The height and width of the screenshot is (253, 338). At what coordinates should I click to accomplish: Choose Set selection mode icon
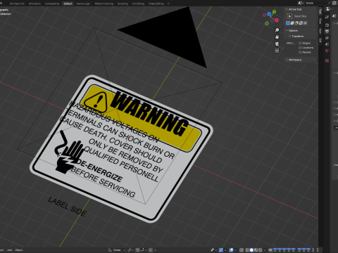pyautogui.click(x=288, y=23)
